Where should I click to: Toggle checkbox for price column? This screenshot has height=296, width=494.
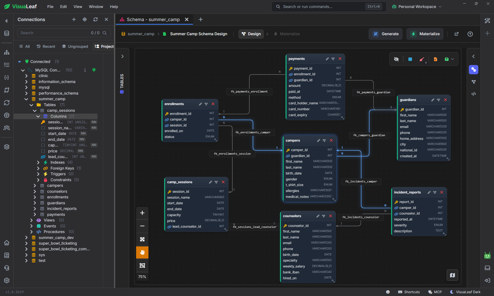(43, 151)
